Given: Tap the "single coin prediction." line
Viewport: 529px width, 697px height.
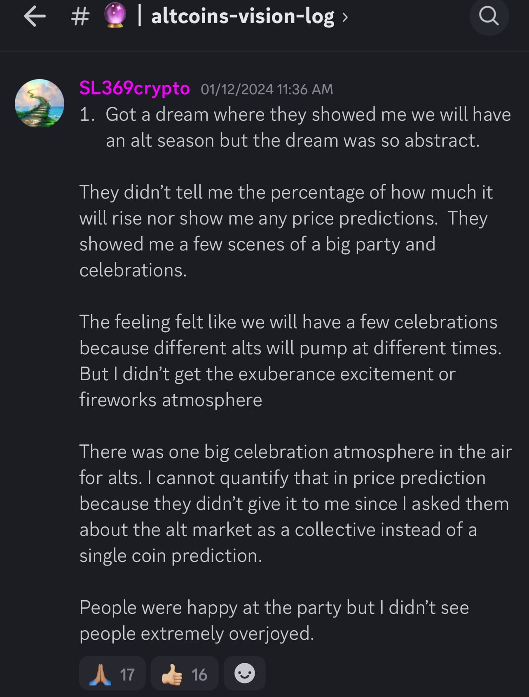Looking at the screenshot, I should pyautogui.click(x=171, y=556).
